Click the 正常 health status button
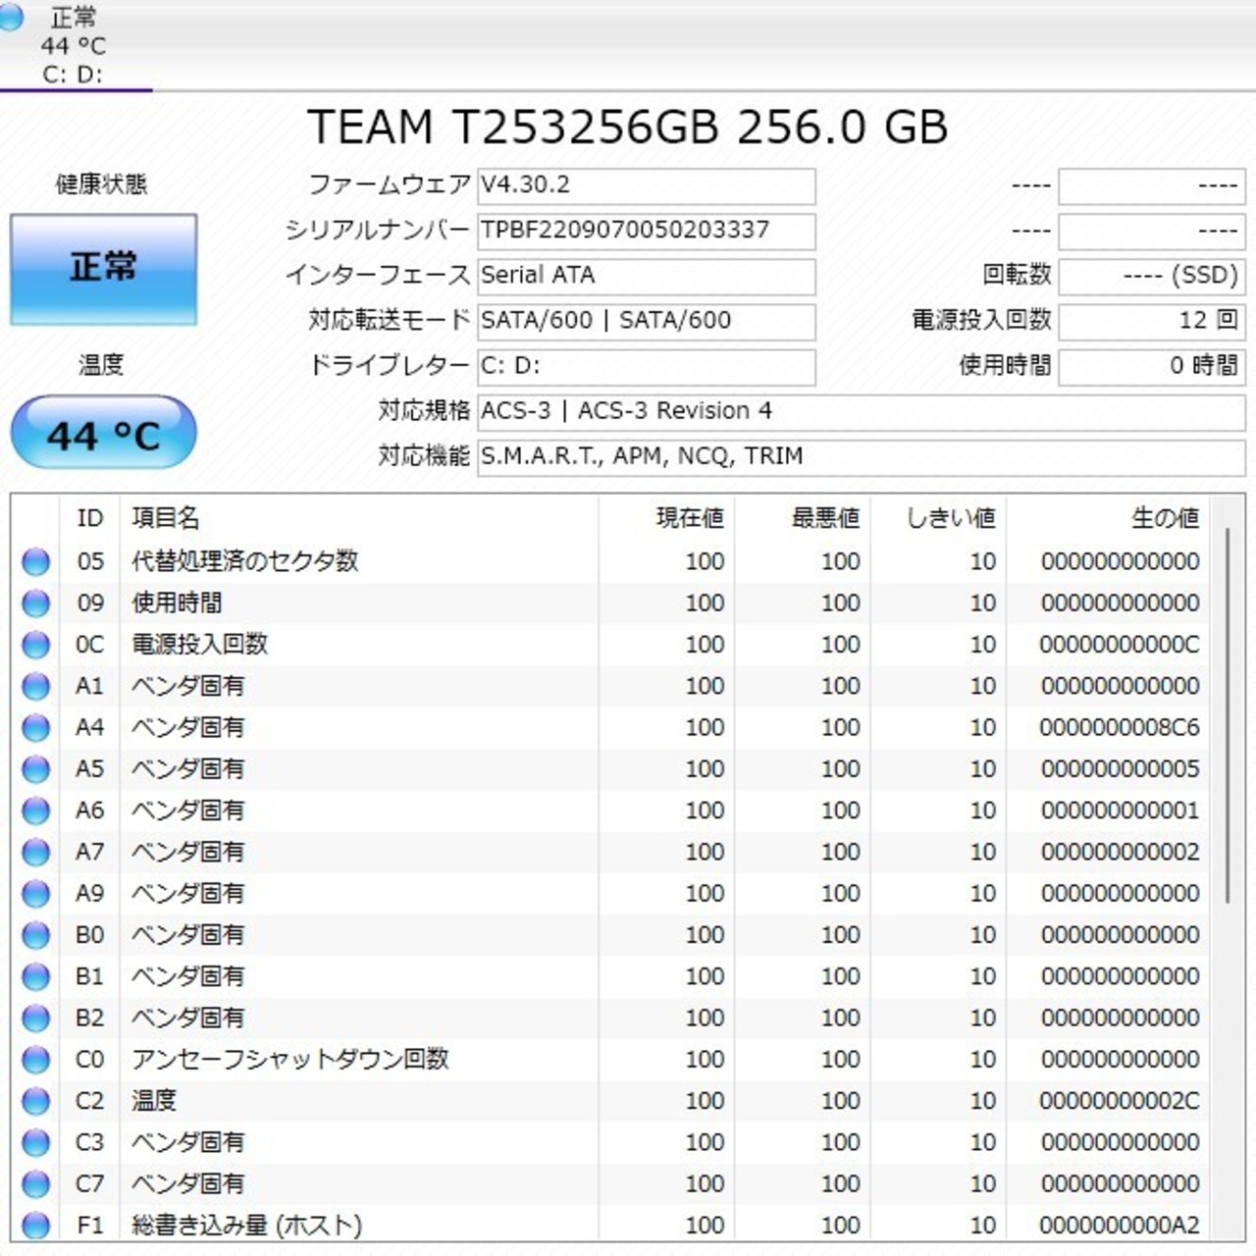This screenshot has width=1256, height=1256. [103, 269]
